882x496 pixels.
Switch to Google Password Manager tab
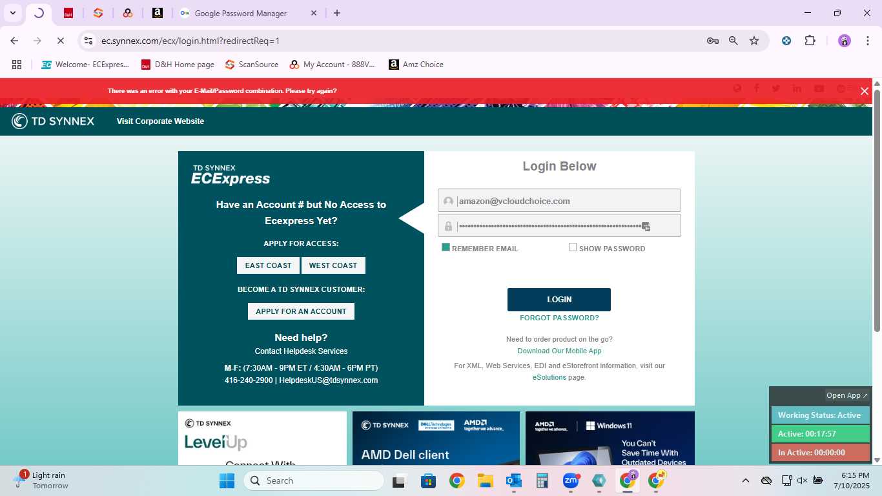(249, 13)
